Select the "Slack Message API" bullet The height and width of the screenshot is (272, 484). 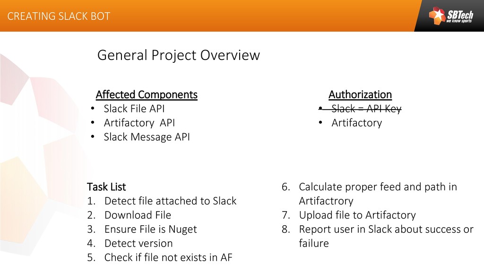[147, 137]
